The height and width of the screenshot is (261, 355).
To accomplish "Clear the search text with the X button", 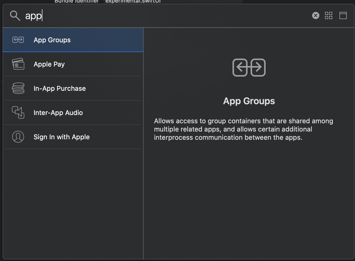I will pyautogui.click(x=315, y=15).
